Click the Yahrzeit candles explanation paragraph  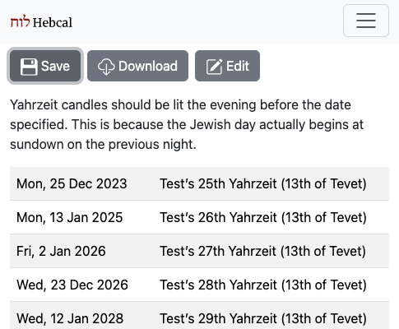[187, 124]
